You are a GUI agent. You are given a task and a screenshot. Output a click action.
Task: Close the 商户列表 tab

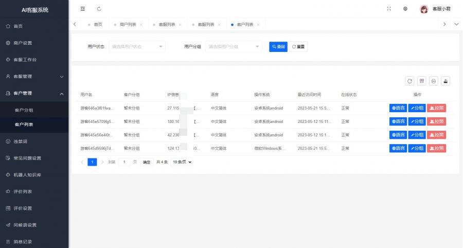pos(141,25)
